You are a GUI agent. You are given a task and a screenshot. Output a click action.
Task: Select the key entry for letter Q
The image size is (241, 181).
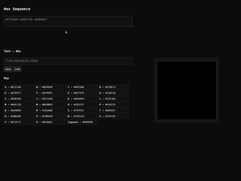(19, 110)
